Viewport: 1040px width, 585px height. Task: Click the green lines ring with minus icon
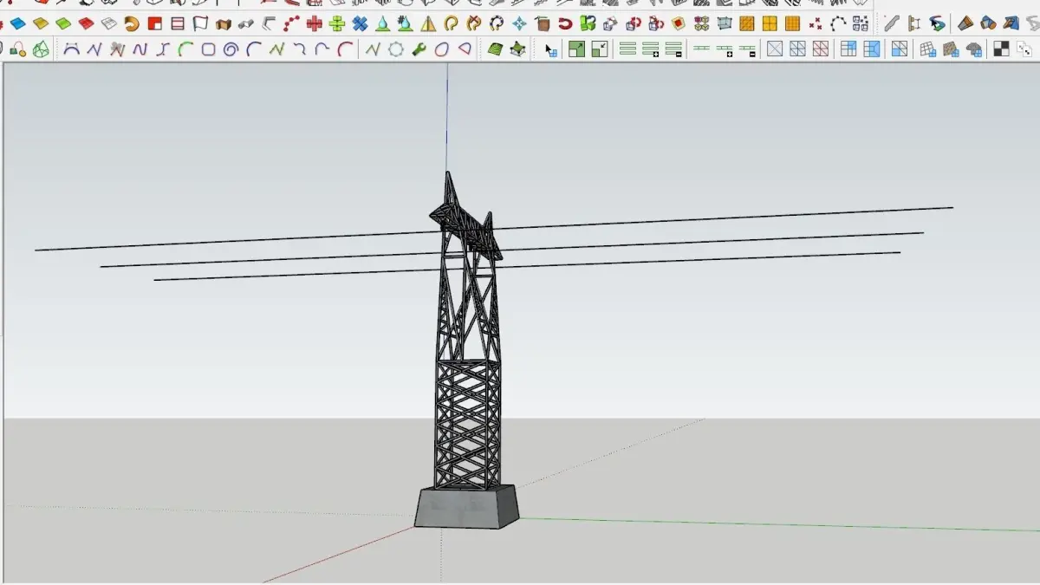pyautogui.click(x=674, y=49)
